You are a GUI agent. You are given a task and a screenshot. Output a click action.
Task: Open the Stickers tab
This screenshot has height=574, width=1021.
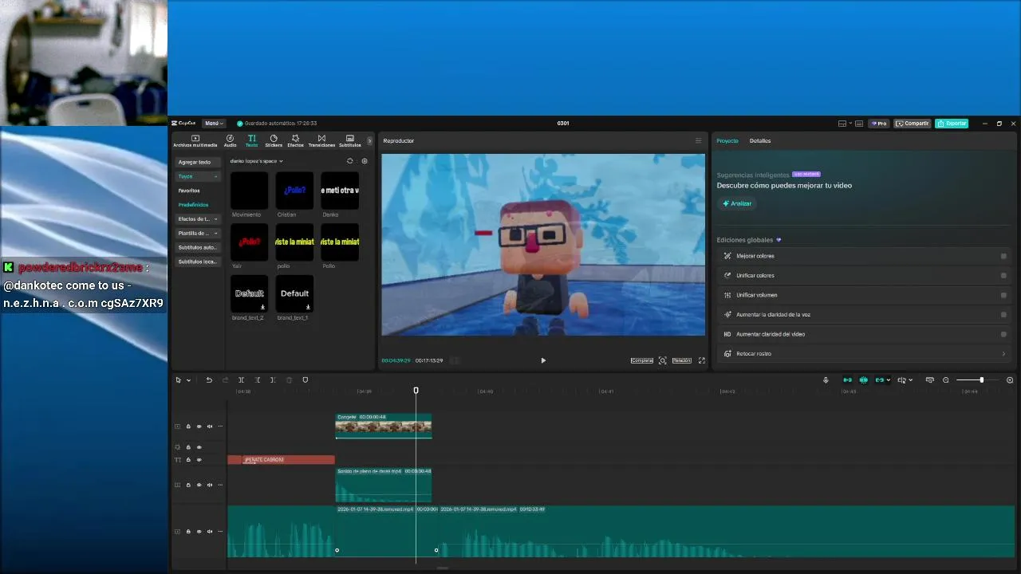point(274,141)
